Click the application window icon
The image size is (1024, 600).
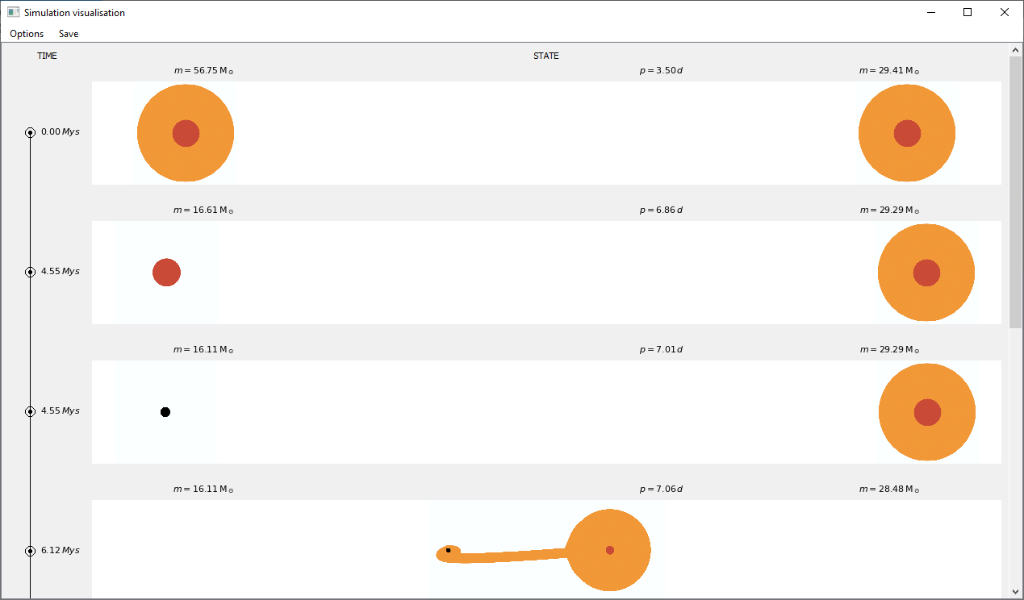13,13
